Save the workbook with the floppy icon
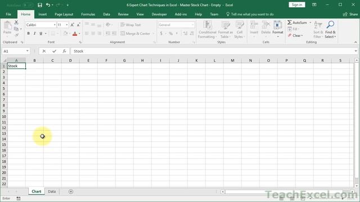The width and height of the screenshot is (360, 202). click(x=40, y=5)
